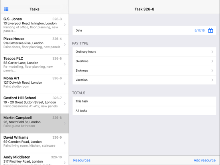Screen dimensions: 220x165
Task: Click address 26, Smithfield St, London
Action: (22, 122)
